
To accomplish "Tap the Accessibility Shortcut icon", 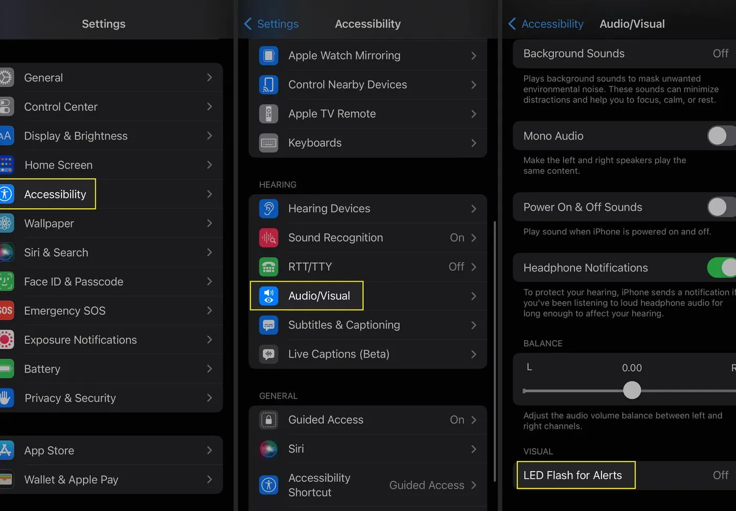I will 269,485.
